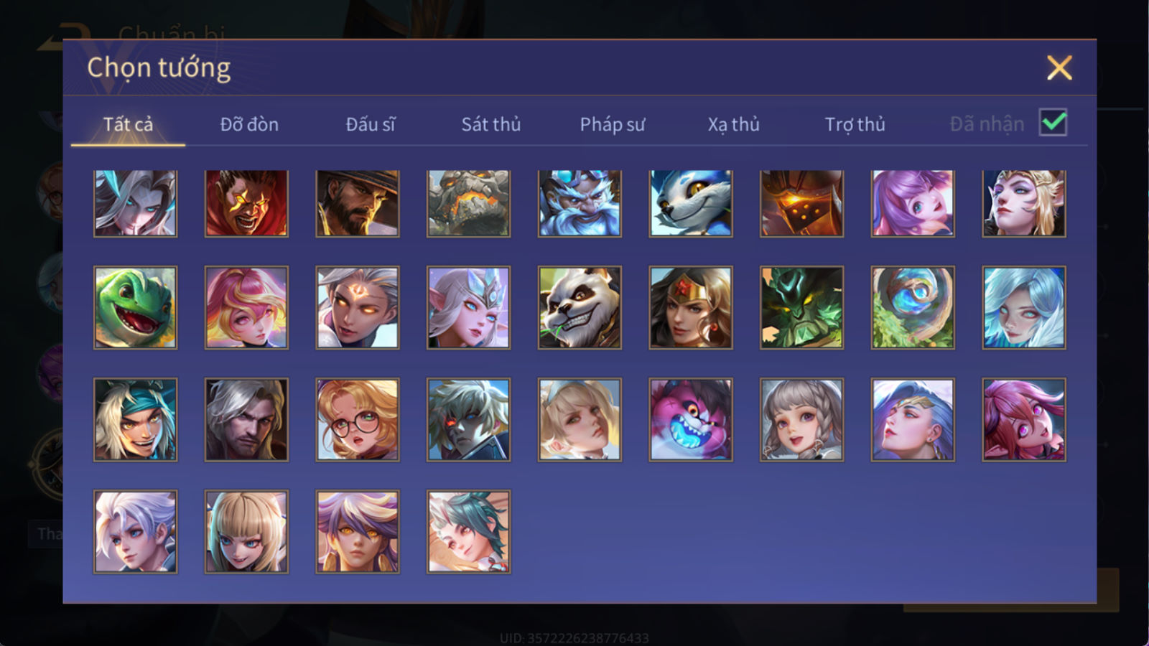
Task: Select the green chameleon hero portrait
Action: click(135, 308)
